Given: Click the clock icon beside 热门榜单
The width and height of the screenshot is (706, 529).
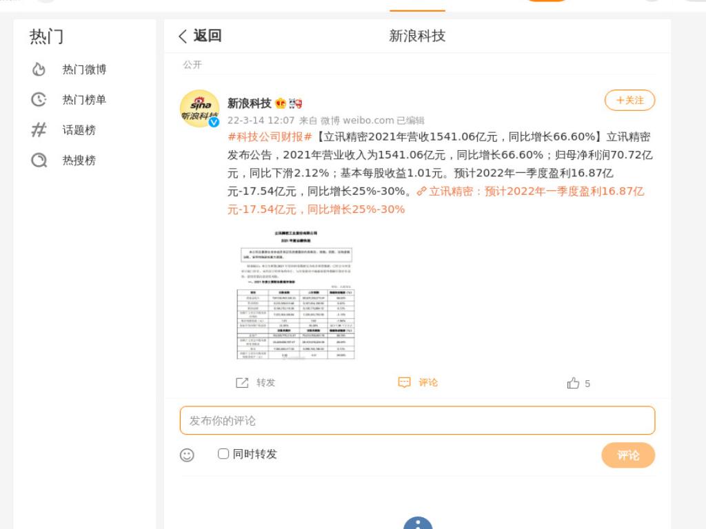Looking at the screenshot, I should [x=39, y=99].
